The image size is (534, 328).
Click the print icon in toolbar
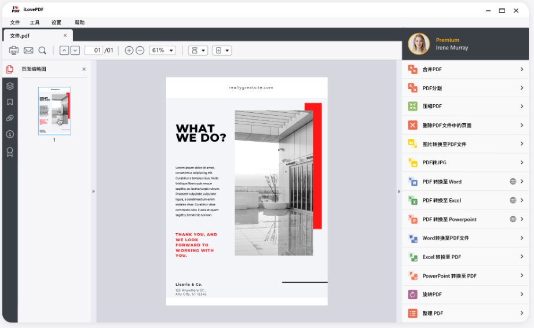point(14,50)
